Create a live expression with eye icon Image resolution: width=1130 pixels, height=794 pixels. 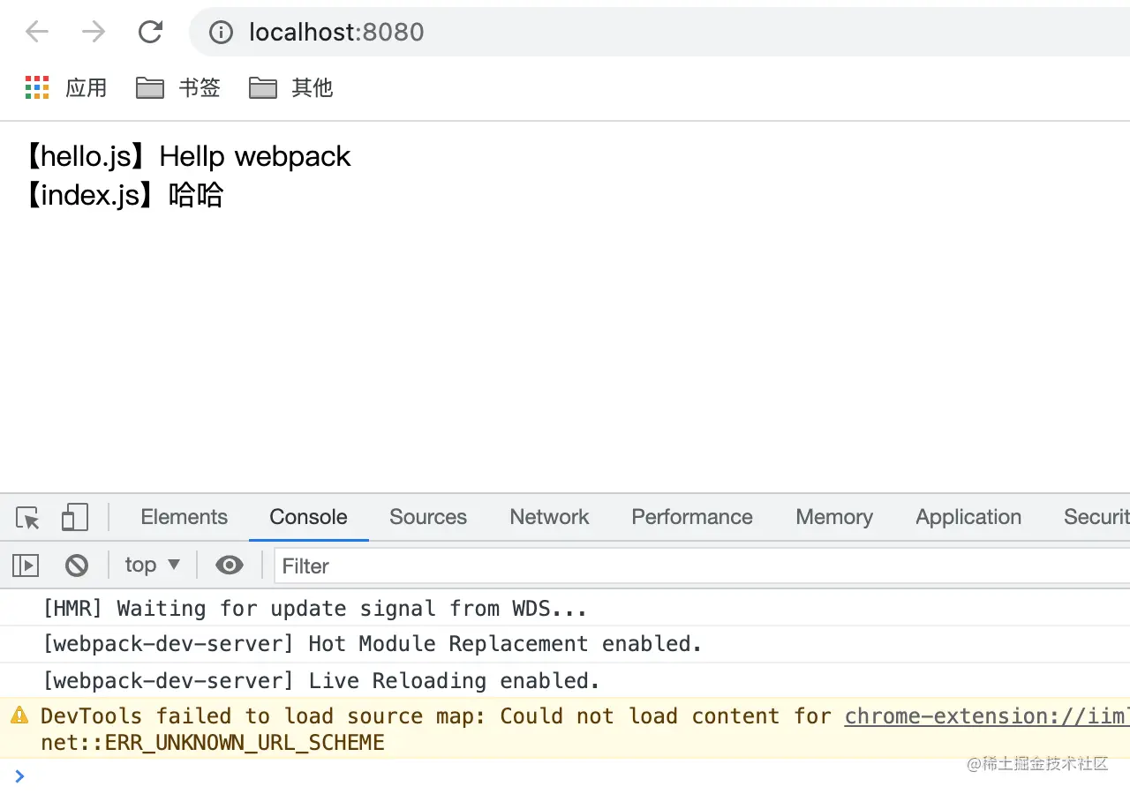[230, 566]
